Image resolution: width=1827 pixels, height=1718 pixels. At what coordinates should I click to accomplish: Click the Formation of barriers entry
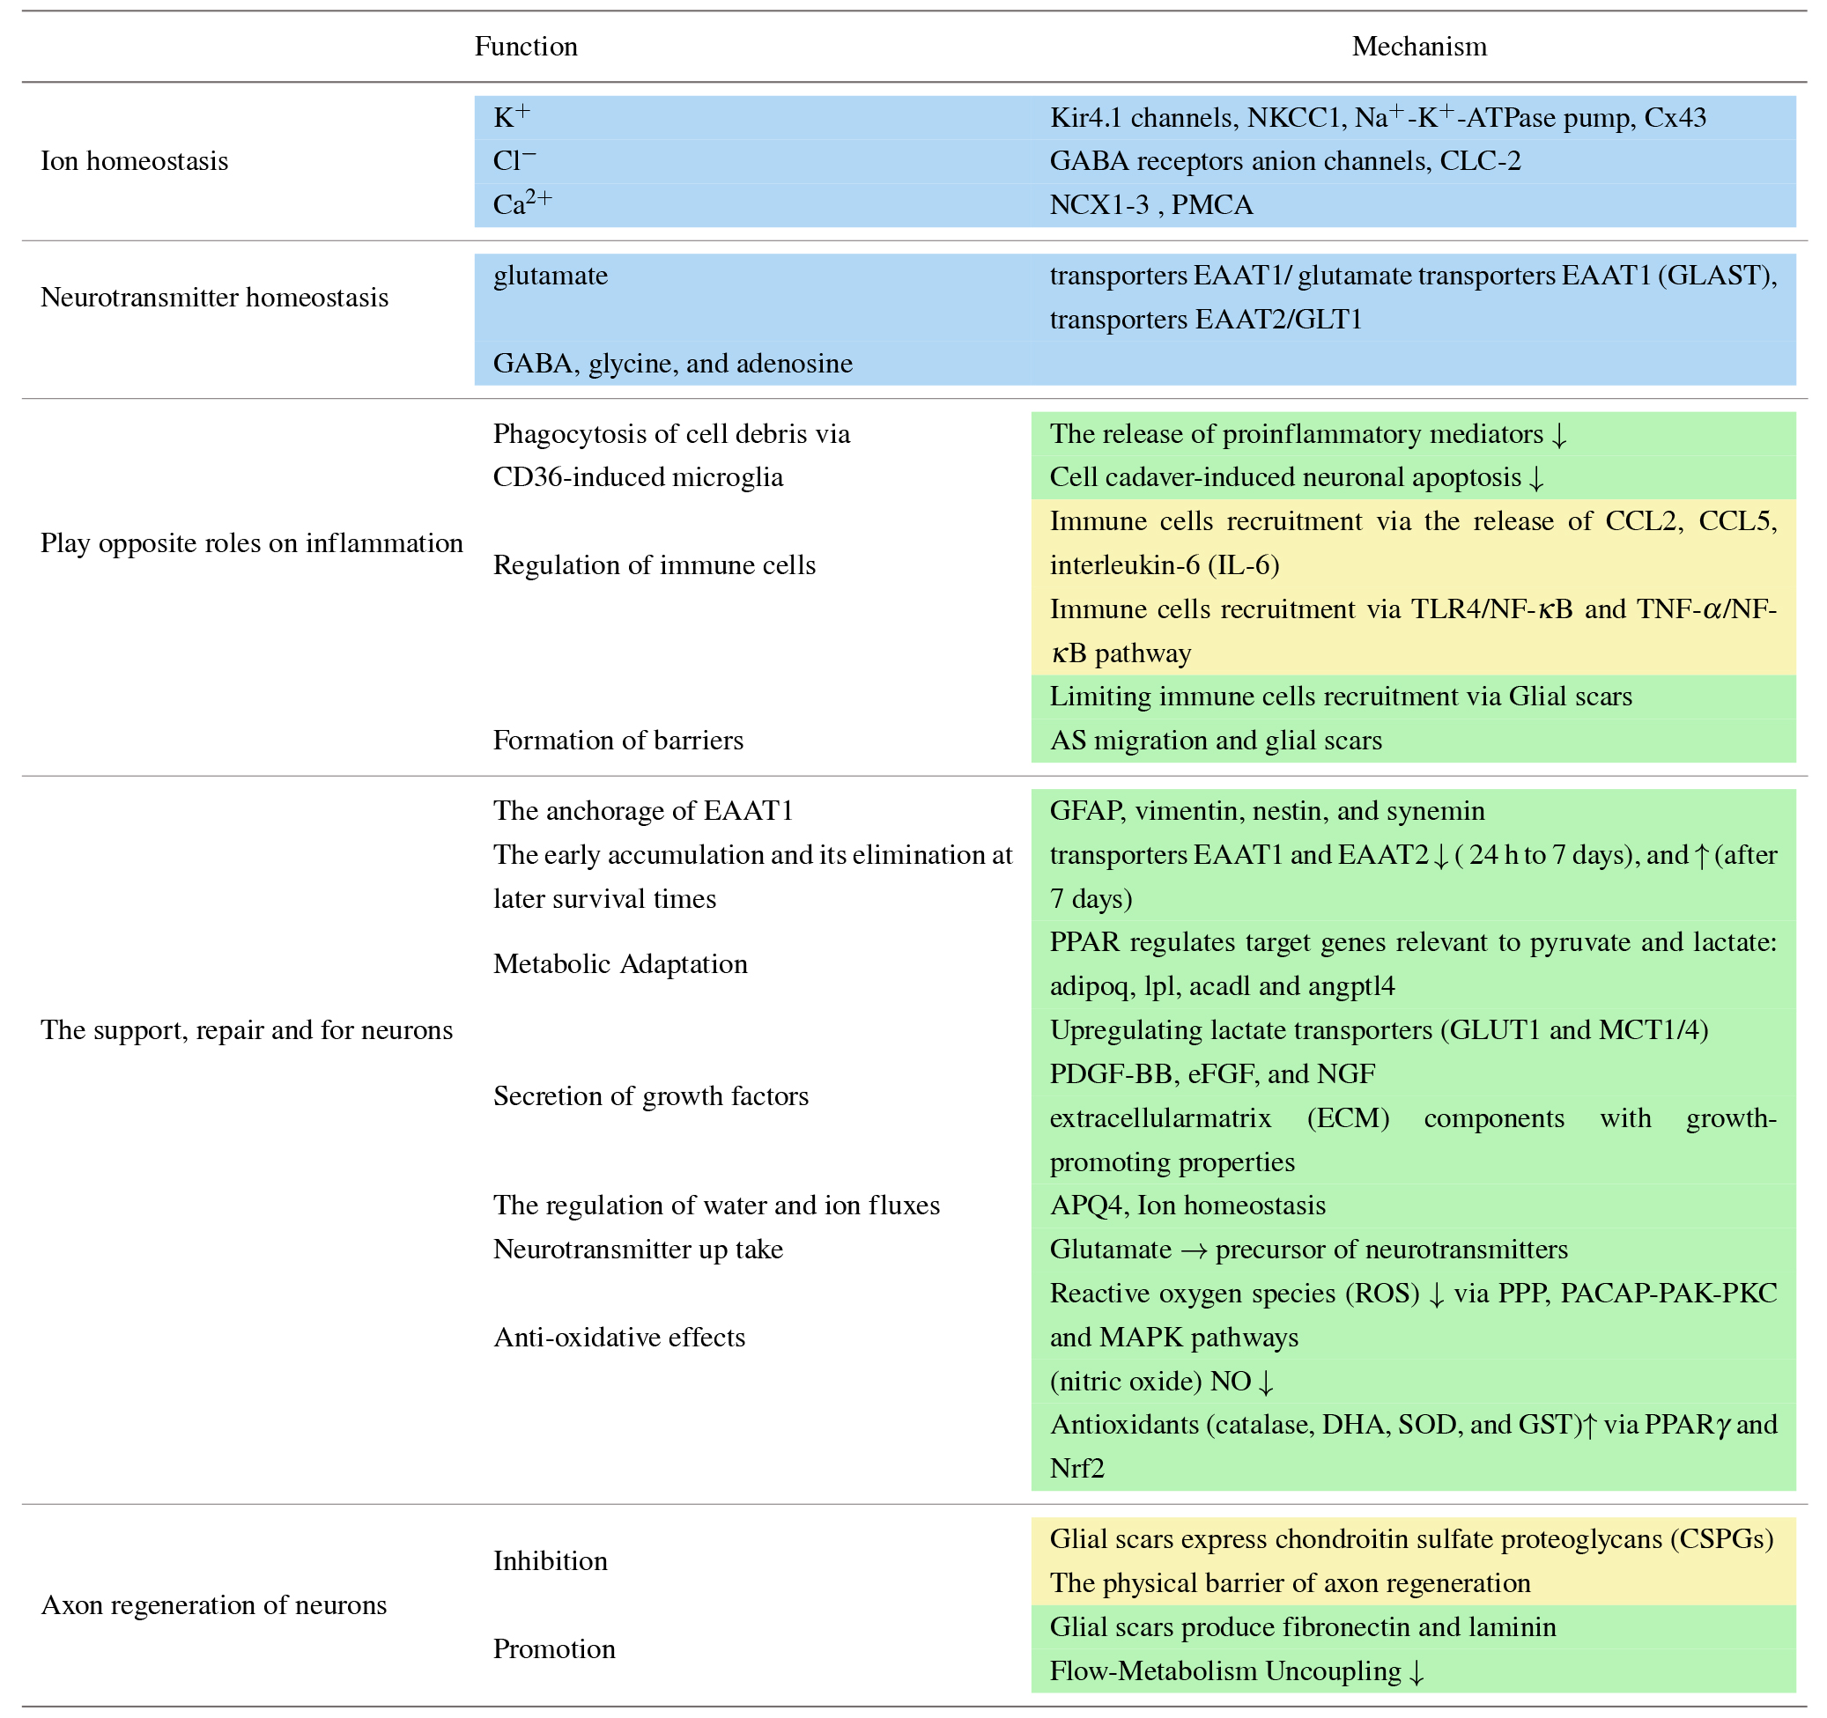tap(618, 740)
